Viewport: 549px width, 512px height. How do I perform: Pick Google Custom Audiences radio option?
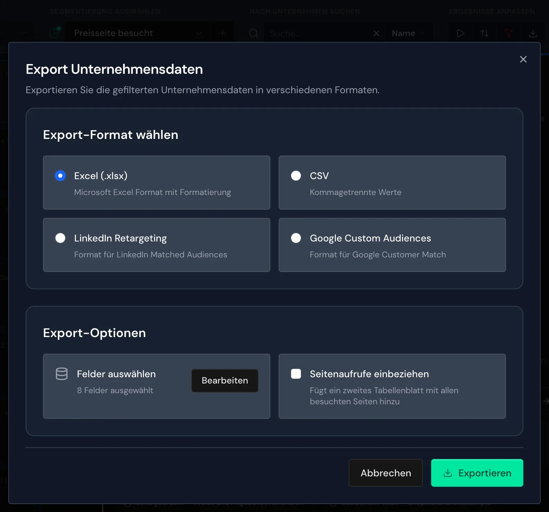pyautogui.click(x=296, y=238)
